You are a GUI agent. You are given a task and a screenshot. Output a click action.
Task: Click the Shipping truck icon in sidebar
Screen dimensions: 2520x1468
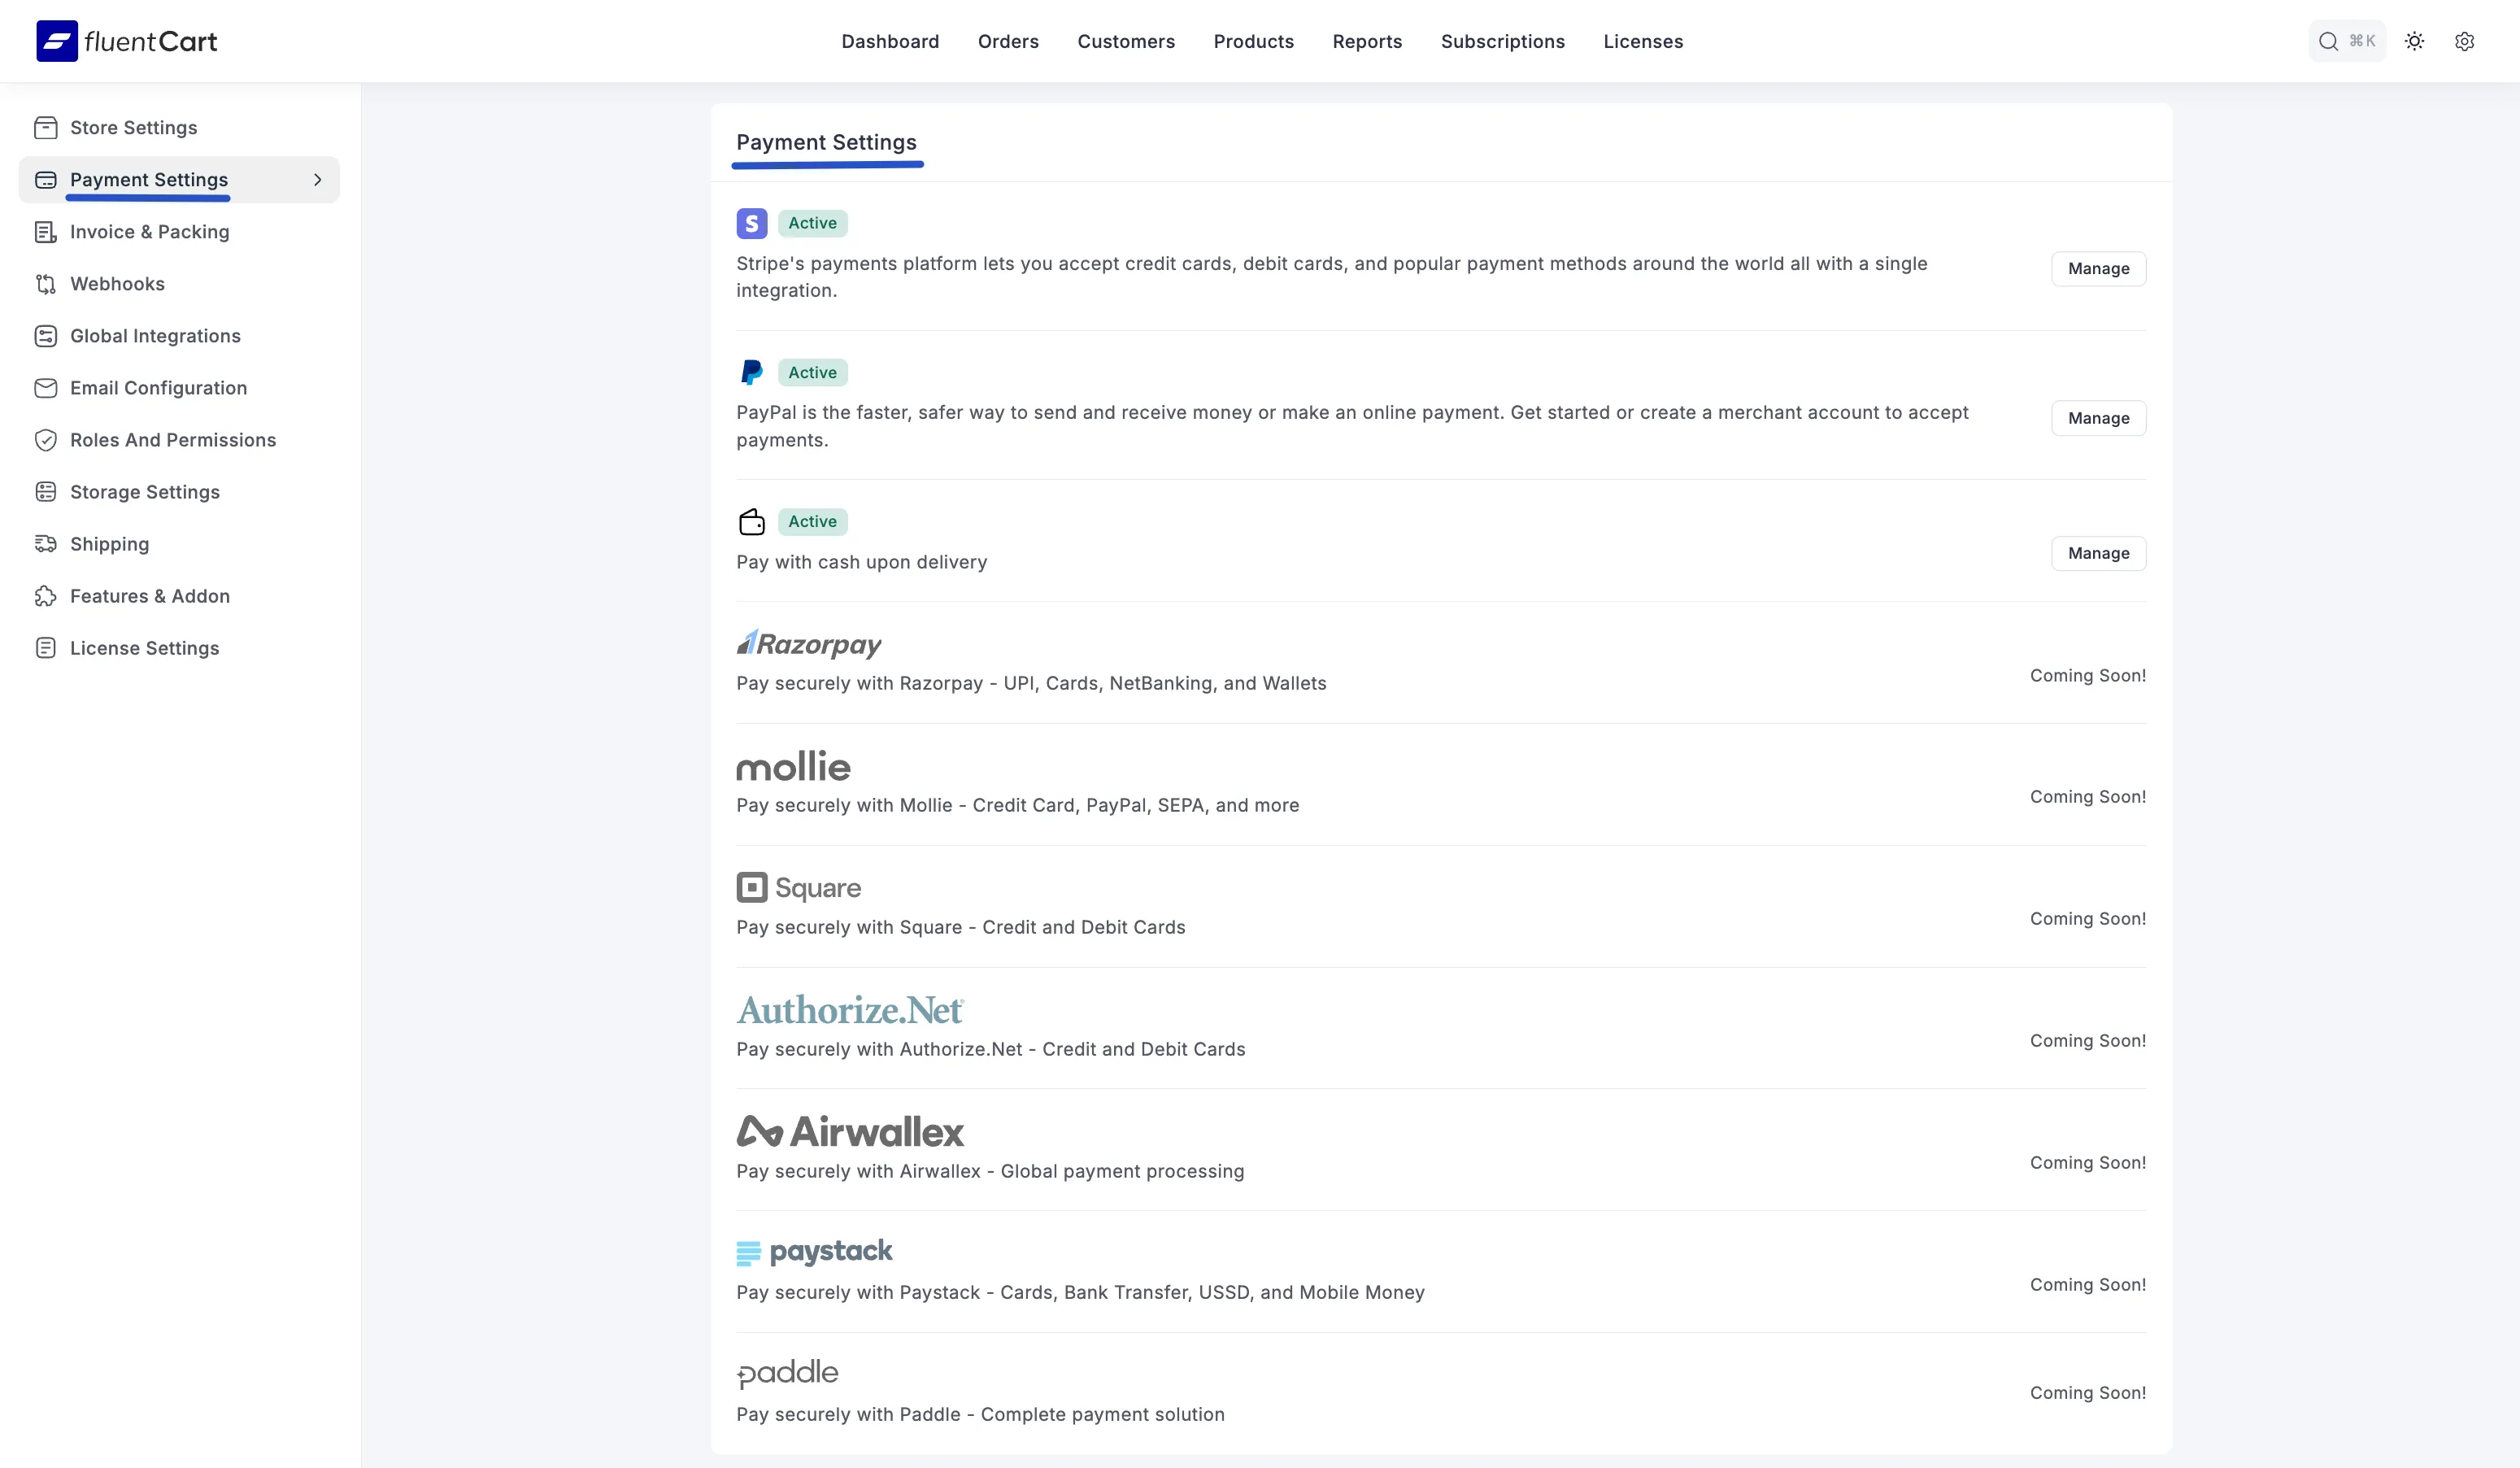(46, 544)
